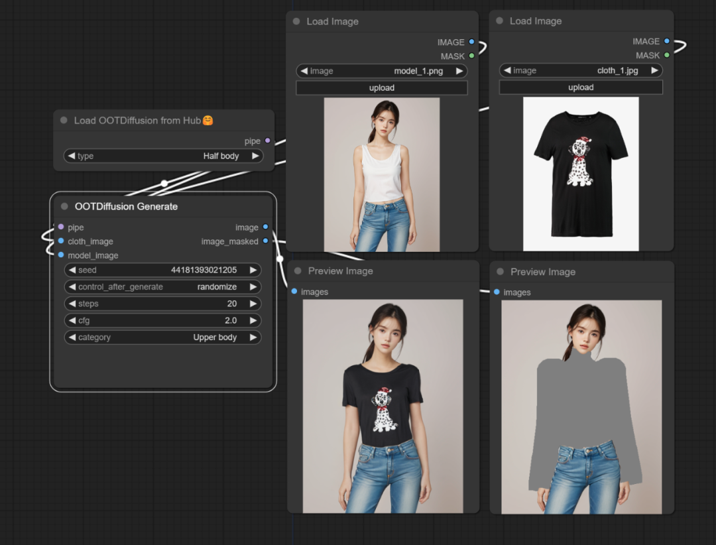Click the IMAGE output socket of model_1.png node
This screenshot has width=716, height=545.
pyautogui.click(x=472, y=42)
